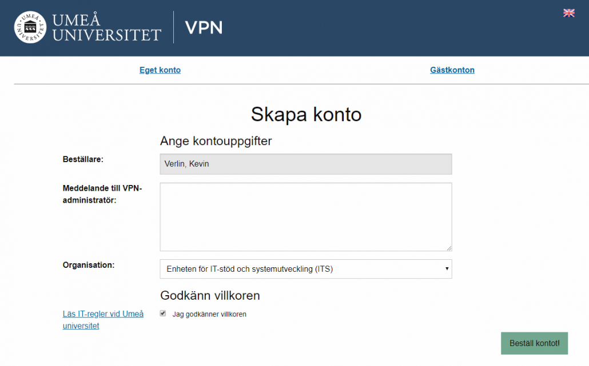Click the Organisation dropdown arrow

pyautogui.click(x=447, y=268)
